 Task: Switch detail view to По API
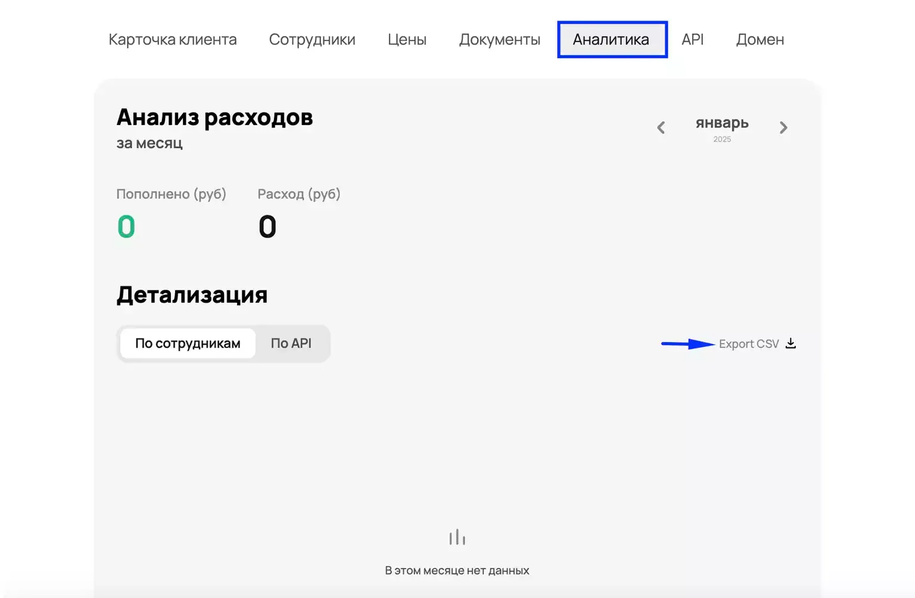click(291, 343)
